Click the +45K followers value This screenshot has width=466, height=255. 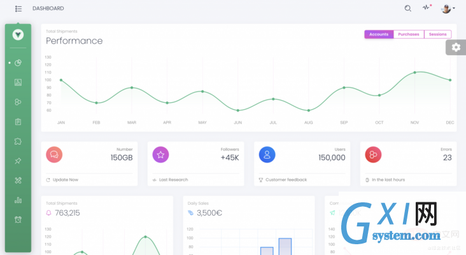[x=230, y=157]
